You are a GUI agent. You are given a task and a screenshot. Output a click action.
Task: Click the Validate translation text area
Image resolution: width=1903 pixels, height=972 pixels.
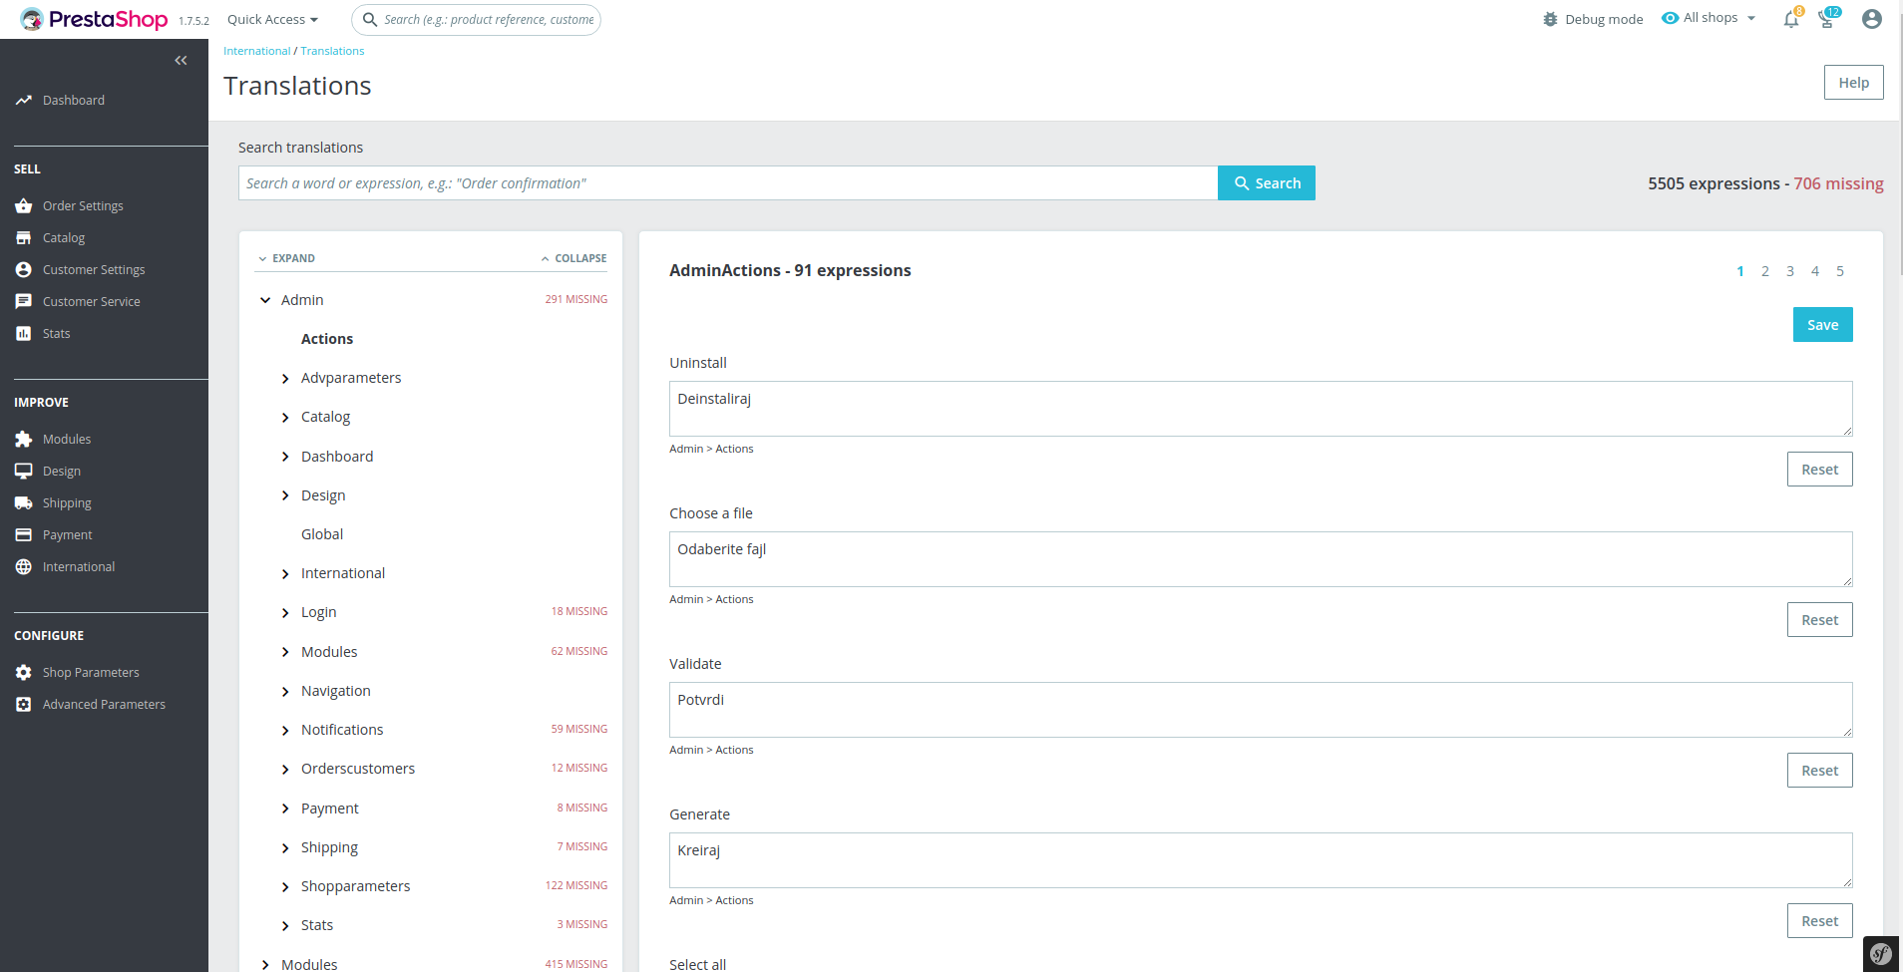click(1261, 710)
